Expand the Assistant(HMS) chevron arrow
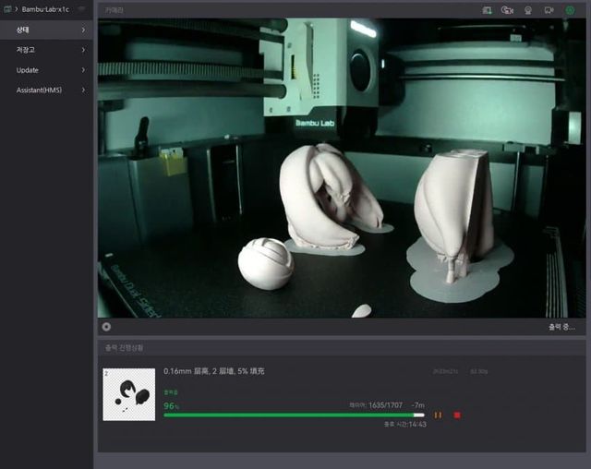Viewport: 591px width, 469px height. (x=83, y=90)
